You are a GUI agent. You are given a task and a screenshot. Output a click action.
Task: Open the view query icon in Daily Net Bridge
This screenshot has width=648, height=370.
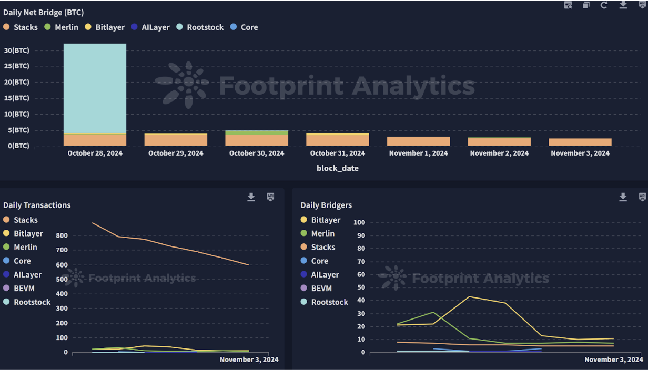pyautogui.click(x=568, y=5)
